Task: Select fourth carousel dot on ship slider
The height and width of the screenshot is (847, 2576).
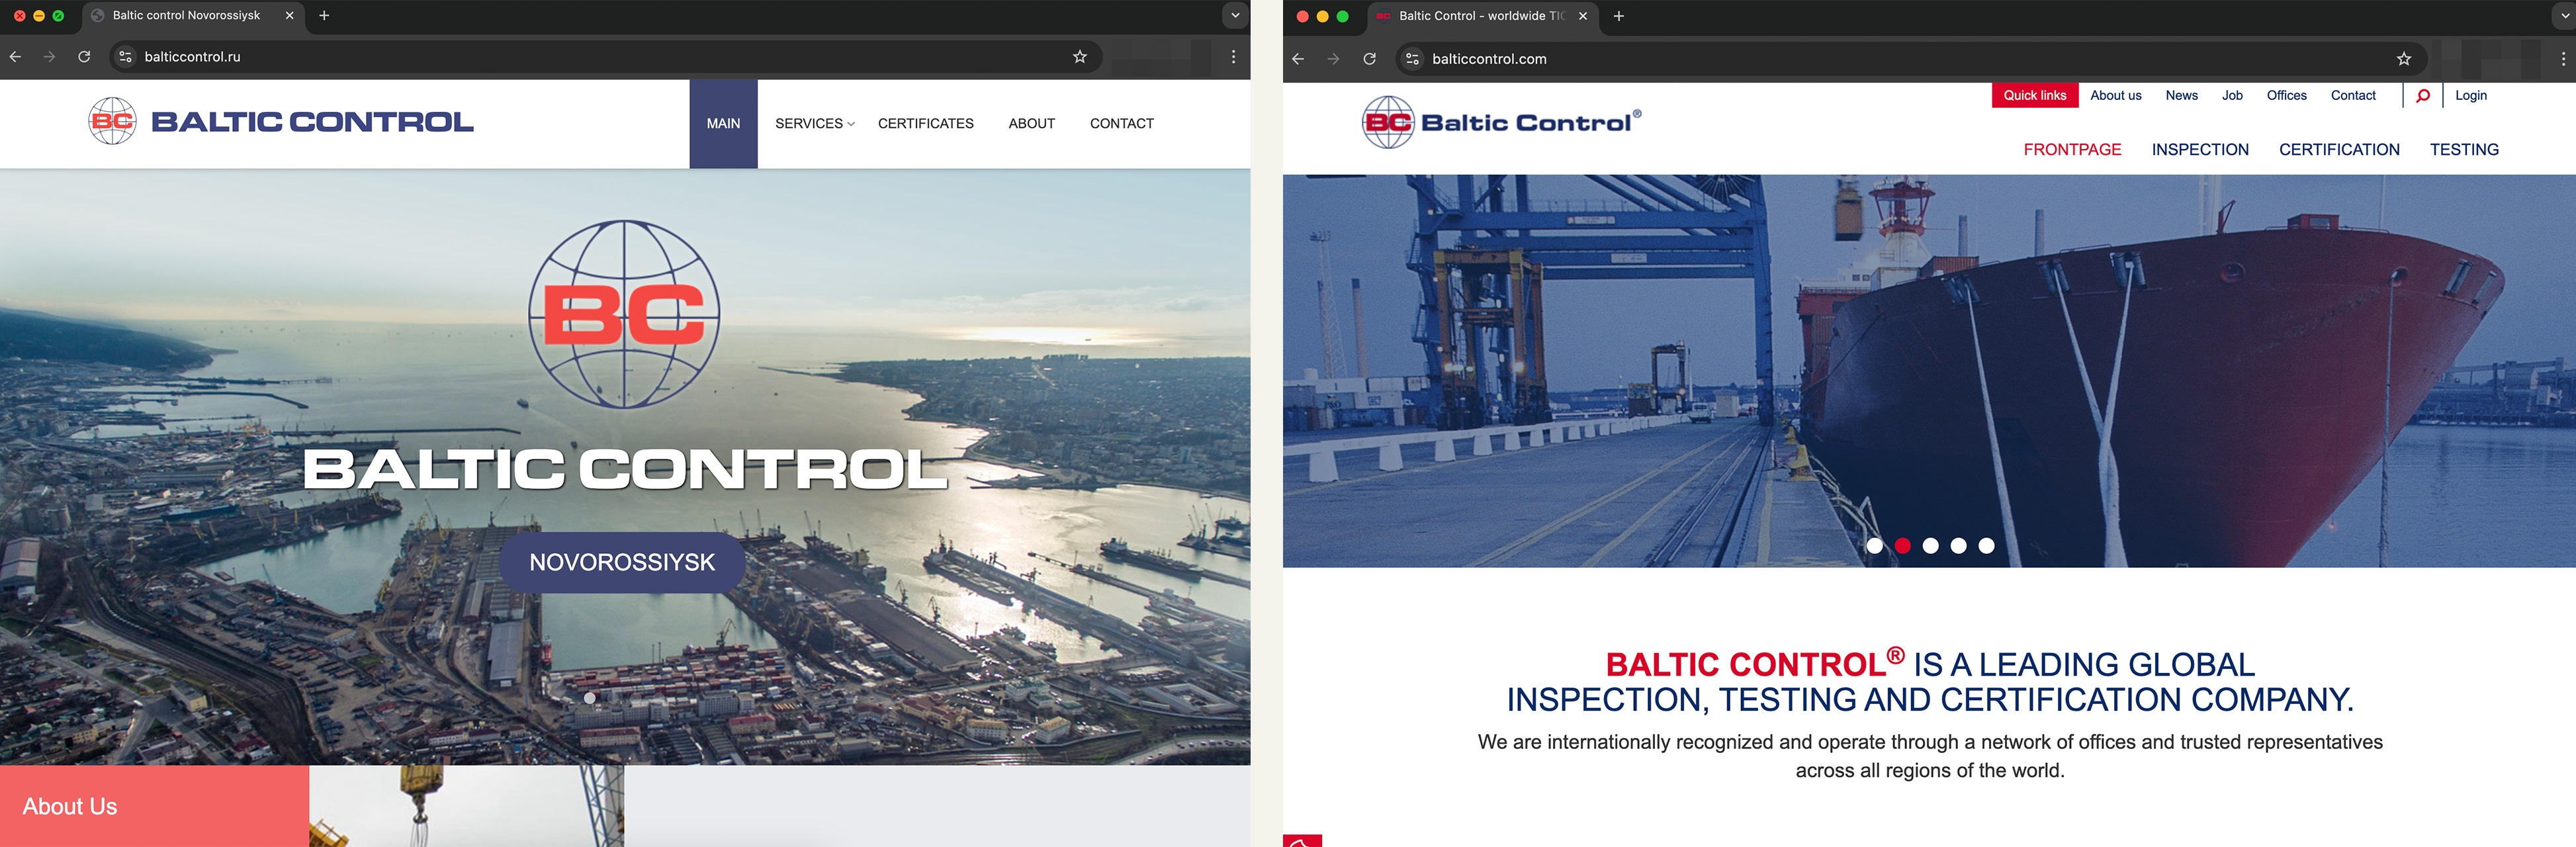Action: (1959, 545)
